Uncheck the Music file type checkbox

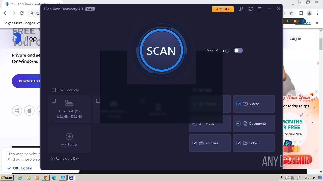pos(195,123)
